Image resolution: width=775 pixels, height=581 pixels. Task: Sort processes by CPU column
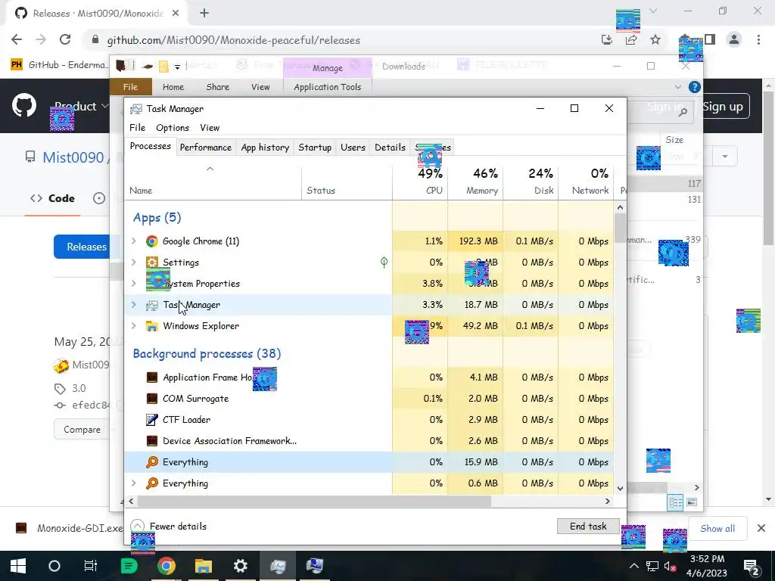420,182
